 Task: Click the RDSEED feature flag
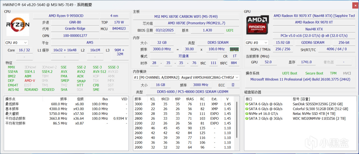pyautogui.click(x=48, y=90)
